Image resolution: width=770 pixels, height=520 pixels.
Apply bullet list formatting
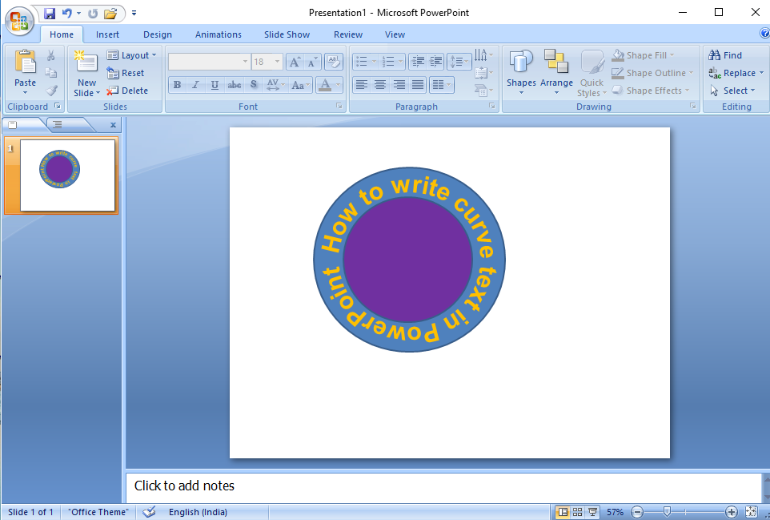[x=361, y=60]
